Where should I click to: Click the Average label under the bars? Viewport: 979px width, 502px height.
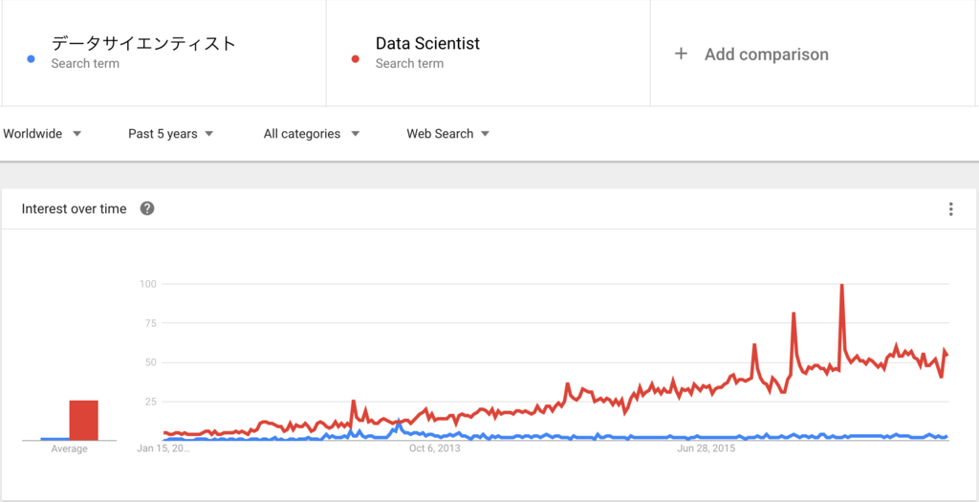pos(69,448)
